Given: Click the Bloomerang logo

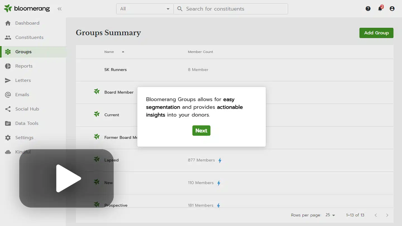Looking at the screenshot, I should pyautogui.click(x=27, y=9).
